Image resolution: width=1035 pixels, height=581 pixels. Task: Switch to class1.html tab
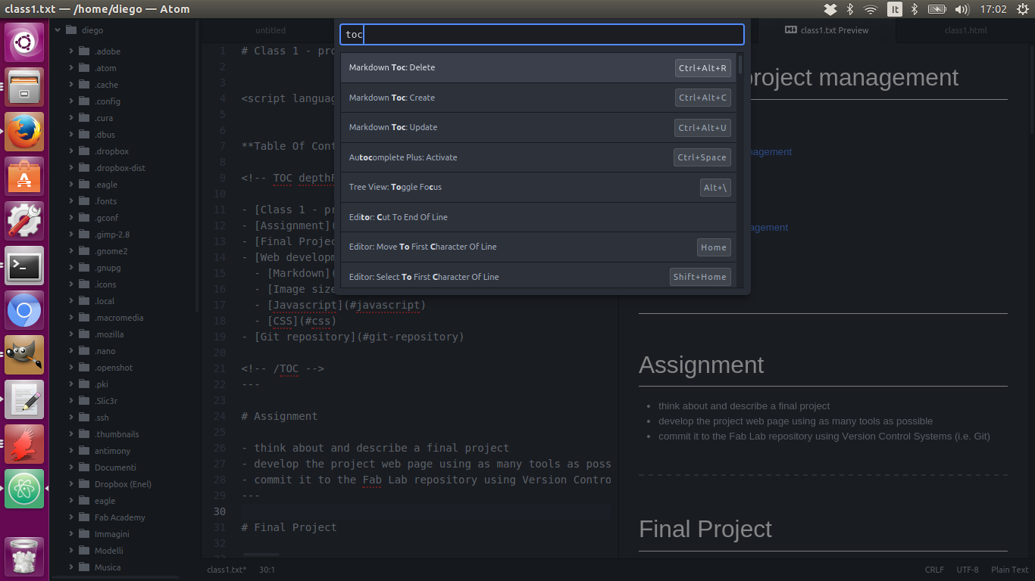965,30
